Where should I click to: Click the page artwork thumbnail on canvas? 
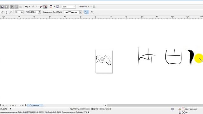pyautogui.click(x=104, y=61)
